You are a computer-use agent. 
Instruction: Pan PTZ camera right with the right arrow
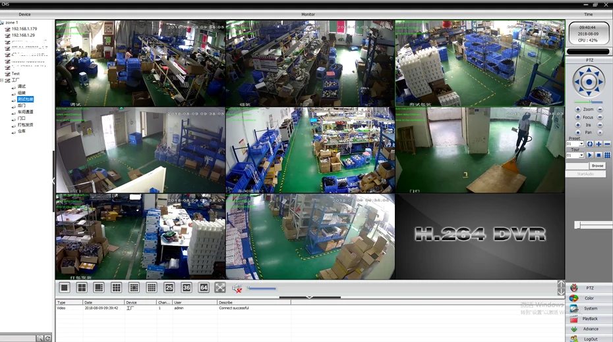(x=600, y=82)
